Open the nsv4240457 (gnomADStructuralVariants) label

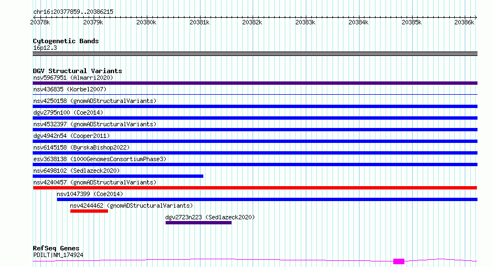click(95, 182)
